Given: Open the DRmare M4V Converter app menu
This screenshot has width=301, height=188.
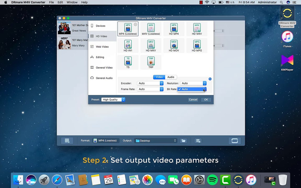Looking at the screenshot, I should coord(28,2).
